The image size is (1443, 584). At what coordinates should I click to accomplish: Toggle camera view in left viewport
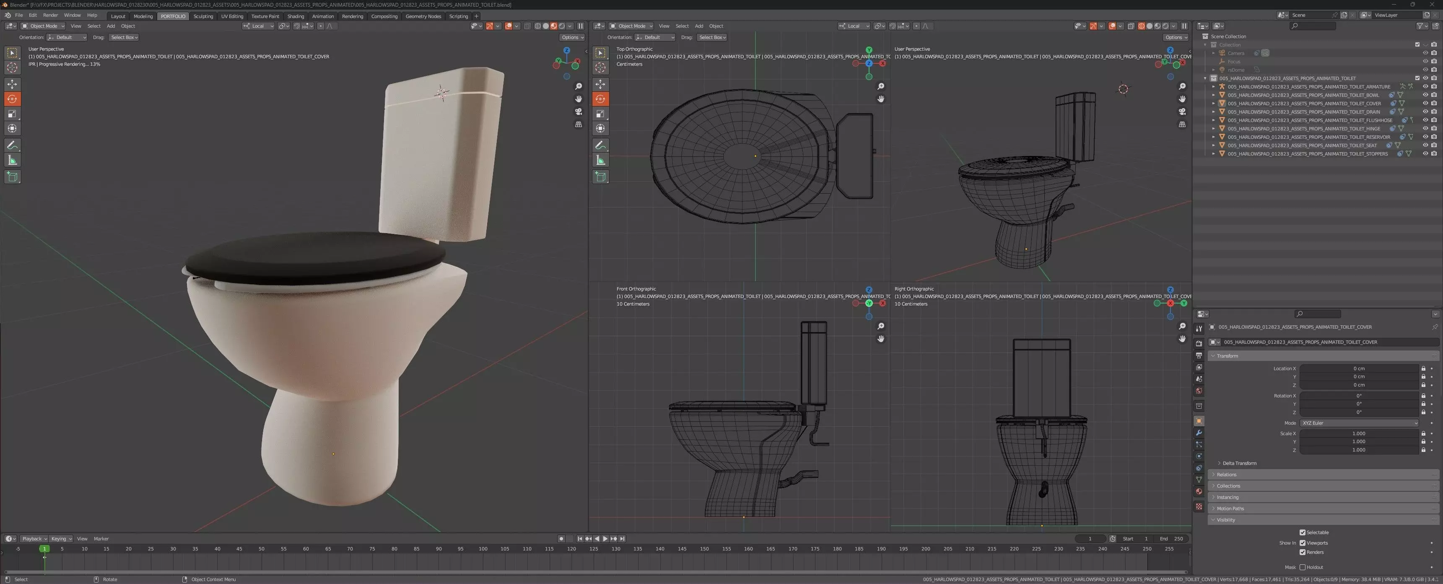tap(579, 112)
